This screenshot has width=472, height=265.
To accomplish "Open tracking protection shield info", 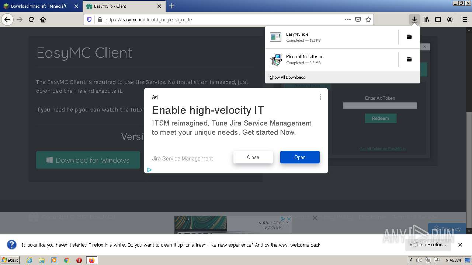I will click(89, 20).
